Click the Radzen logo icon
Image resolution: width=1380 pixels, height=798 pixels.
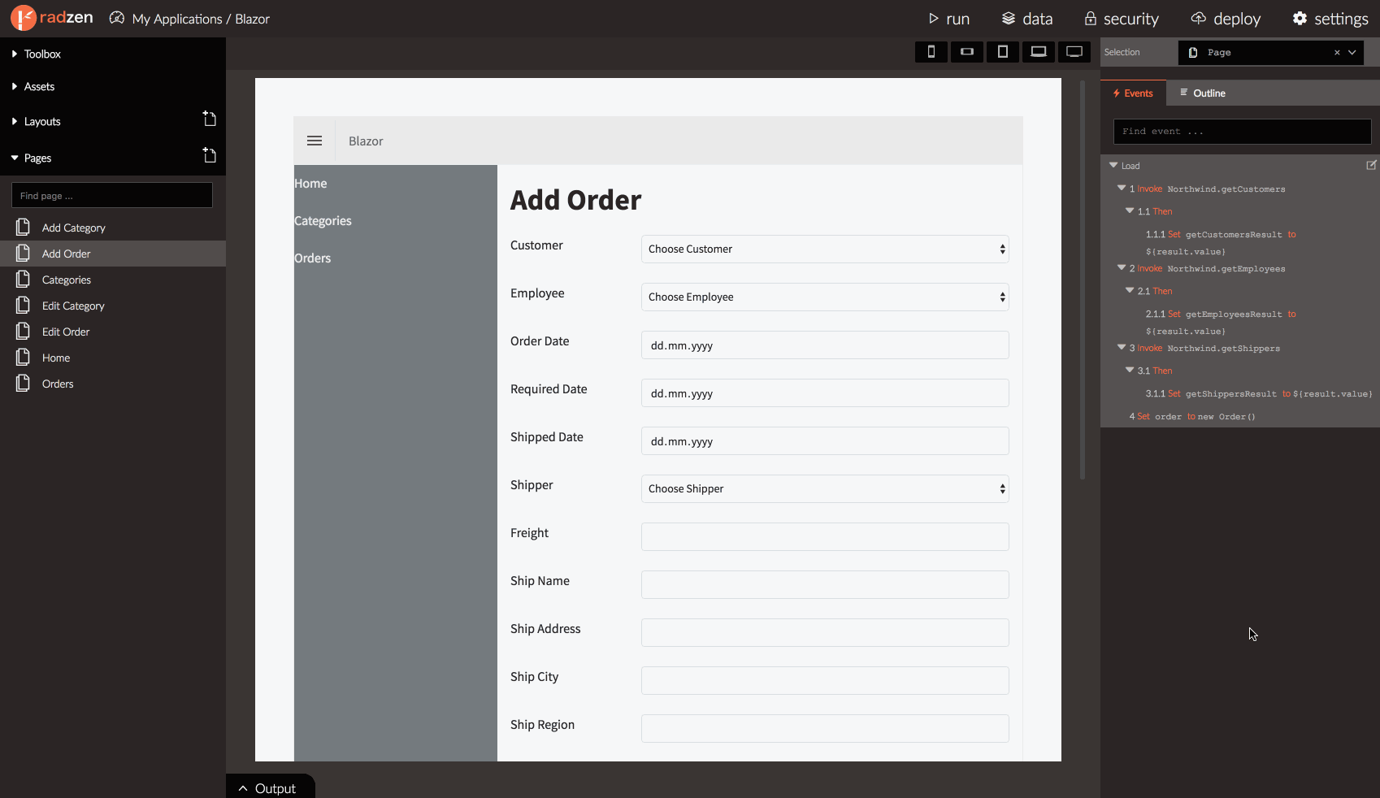pyautogui.click(x=24, y=18)
